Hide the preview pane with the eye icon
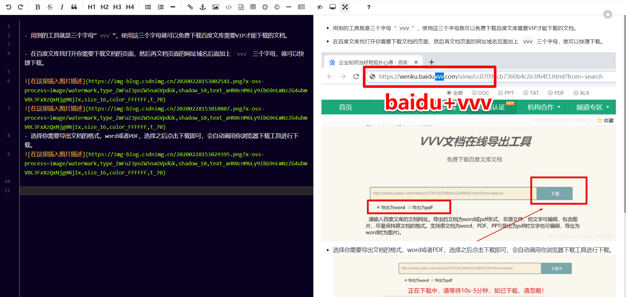This screenshot has width=626, height=297. tap(319, 7)
